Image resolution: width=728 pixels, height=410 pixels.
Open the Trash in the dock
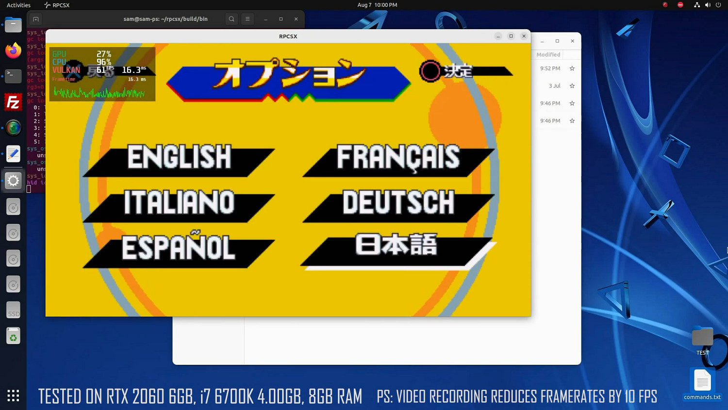tap(13, 336)
